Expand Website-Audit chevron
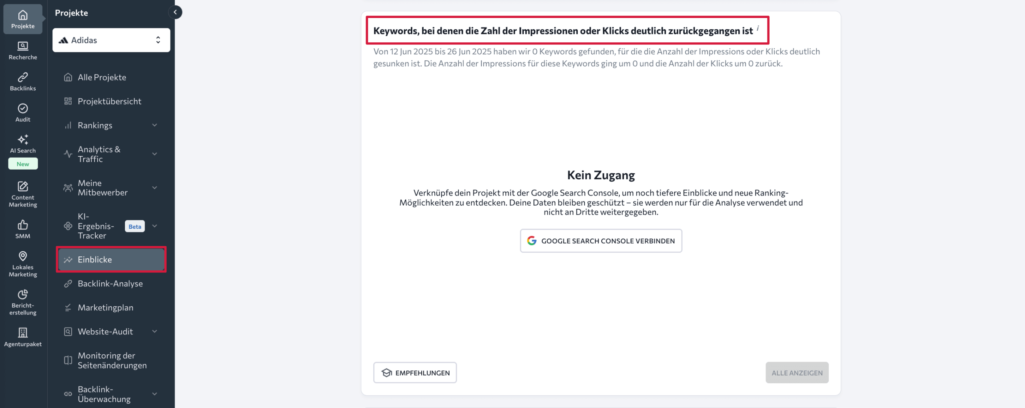The image size is (1025, 408). pyautogui.click(x=155, y=332)
